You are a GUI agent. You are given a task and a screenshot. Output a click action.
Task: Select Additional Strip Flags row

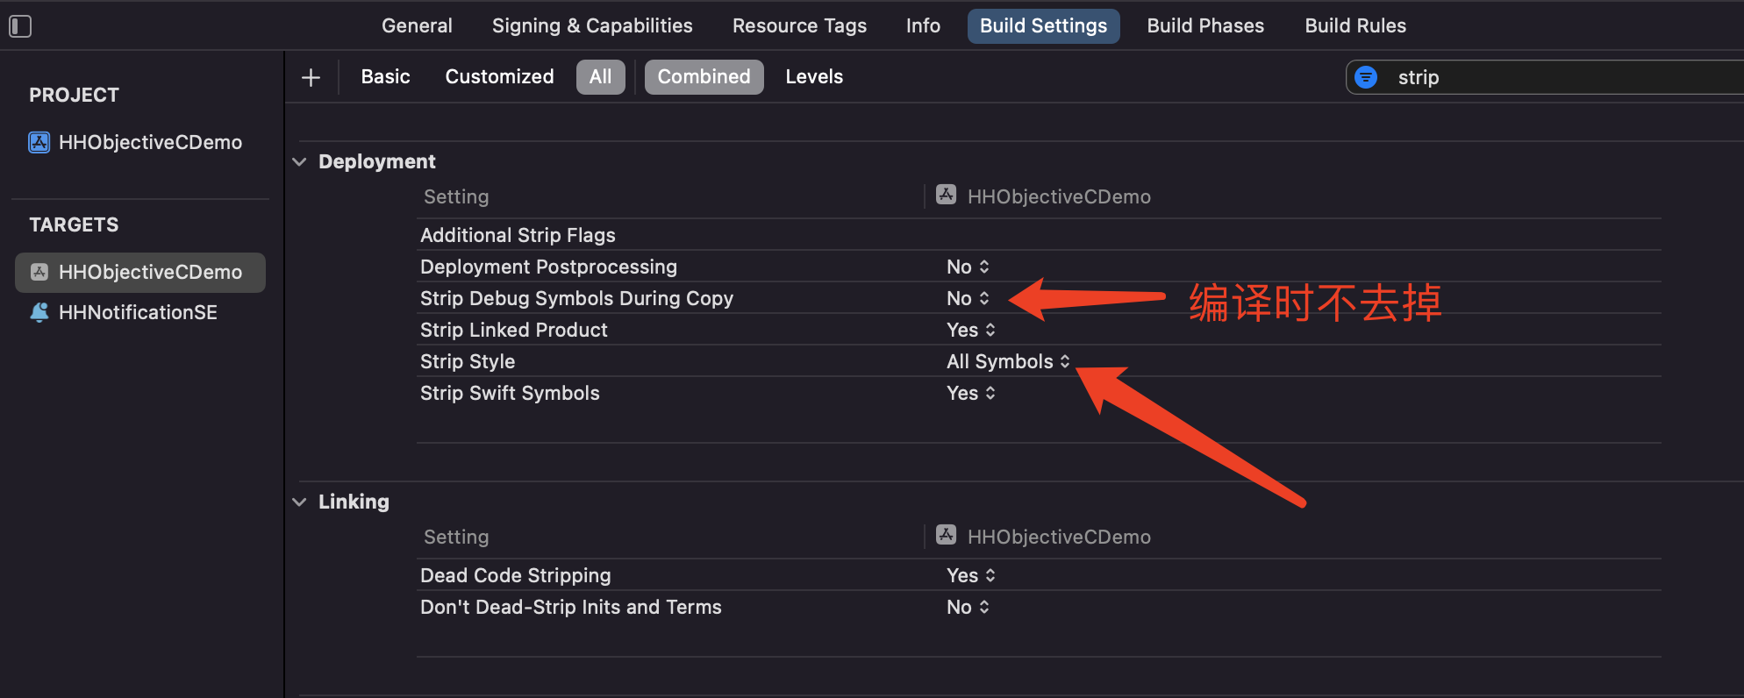tap(1039, 235)
